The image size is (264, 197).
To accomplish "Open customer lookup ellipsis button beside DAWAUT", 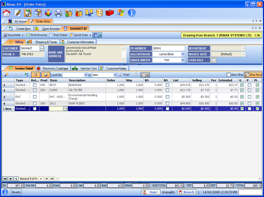I will pos(42,48).
